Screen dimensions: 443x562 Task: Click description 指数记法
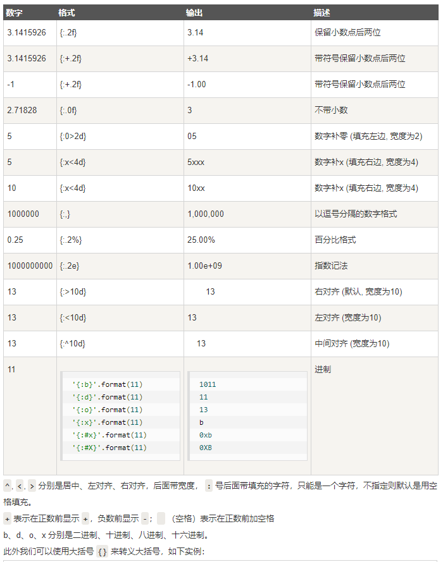coord(331,266)
